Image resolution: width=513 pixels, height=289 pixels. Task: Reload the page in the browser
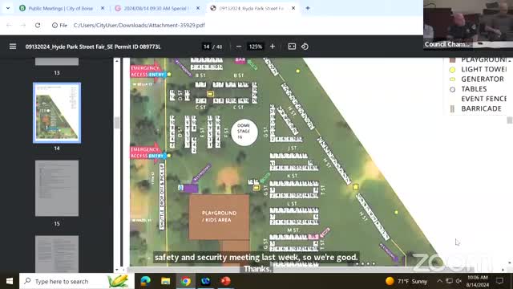(x=38, y=25)
